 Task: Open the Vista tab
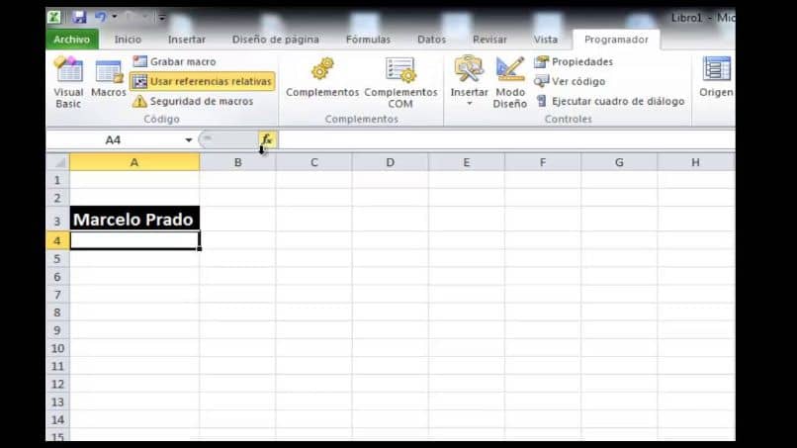[546, 40]
